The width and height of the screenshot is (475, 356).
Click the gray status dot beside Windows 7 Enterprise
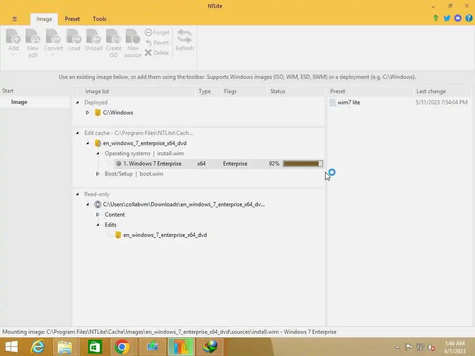[x=118, y=164]
